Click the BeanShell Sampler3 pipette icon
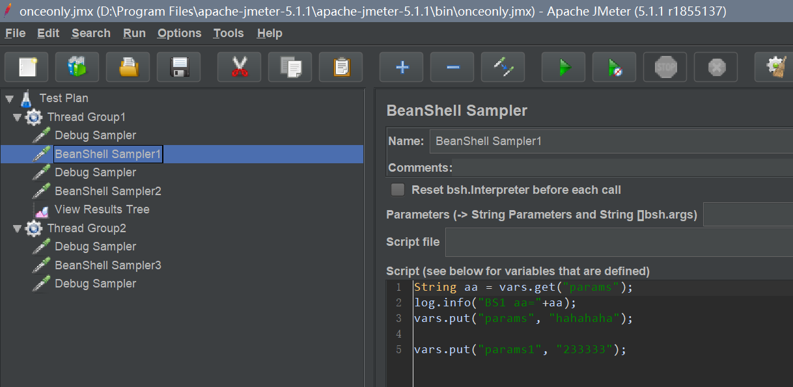 point(42,265)
